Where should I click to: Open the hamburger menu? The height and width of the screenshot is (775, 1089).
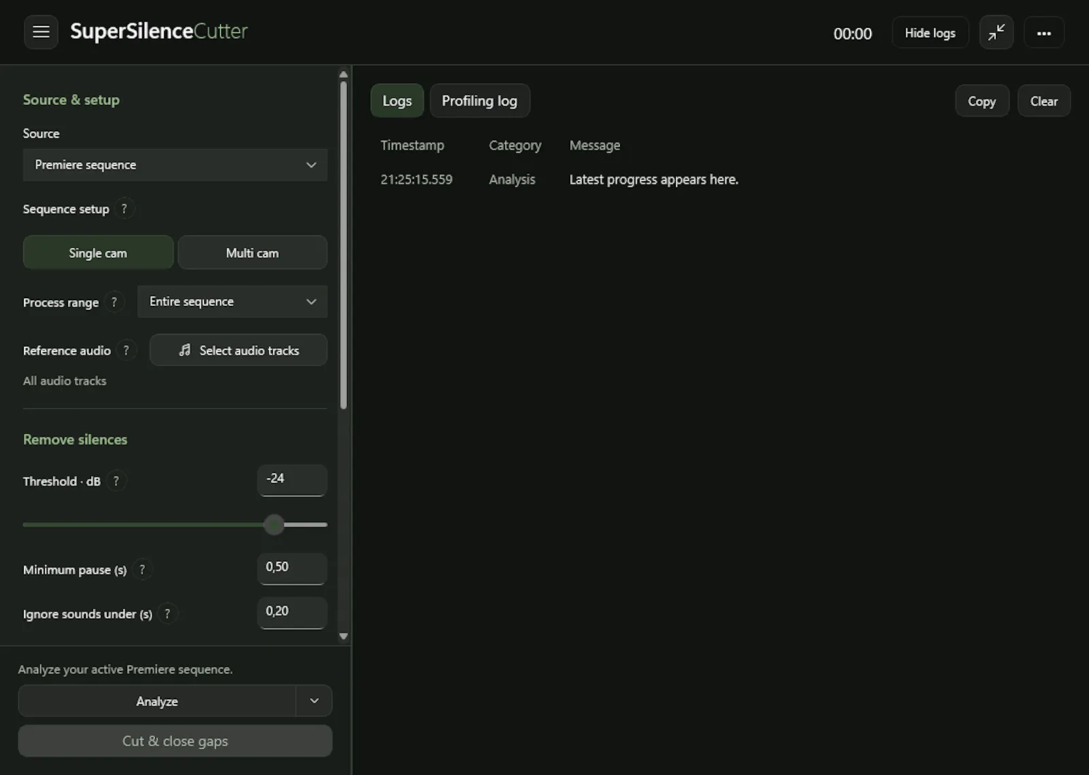pyautogui.click(x=41, y=32)
